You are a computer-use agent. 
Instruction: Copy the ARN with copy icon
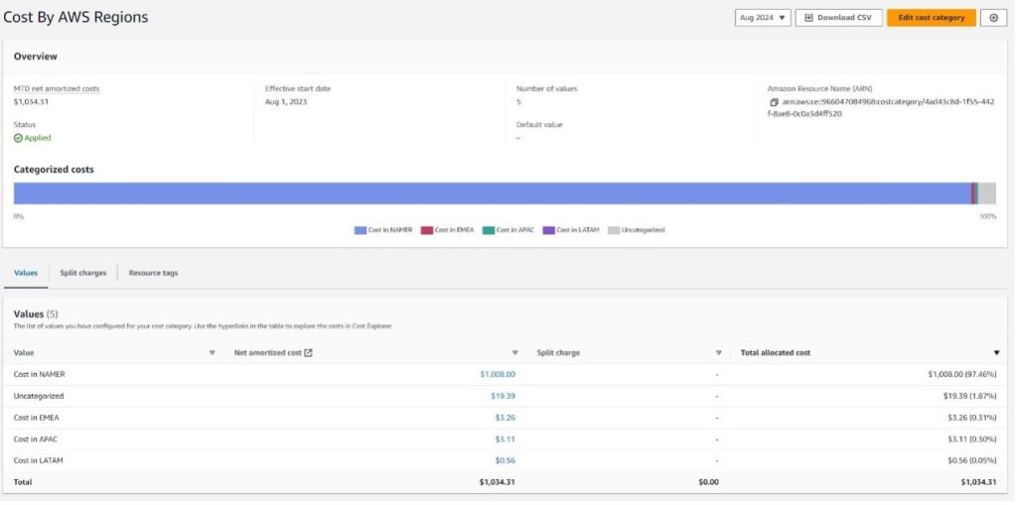coord(774,102)
